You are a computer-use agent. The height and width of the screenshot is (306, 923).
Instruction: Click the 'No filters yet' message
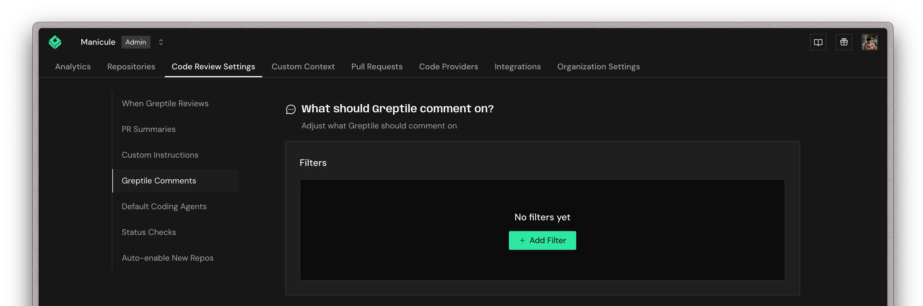(542, 217)
